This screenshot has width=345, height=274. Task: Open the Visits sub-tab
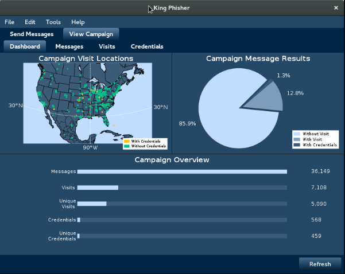(107, 46)
